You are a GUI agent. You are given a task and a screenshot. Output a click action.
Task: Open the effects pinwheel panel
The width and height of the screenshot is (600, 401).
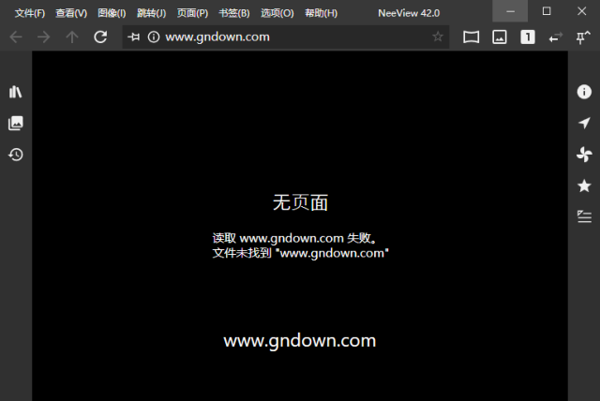[584, 155]
